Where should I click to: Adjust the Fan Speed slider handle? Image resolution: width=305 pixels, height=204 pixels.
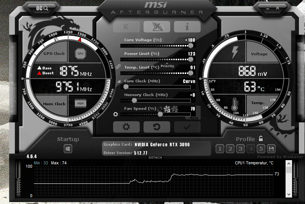click(160, 114)
